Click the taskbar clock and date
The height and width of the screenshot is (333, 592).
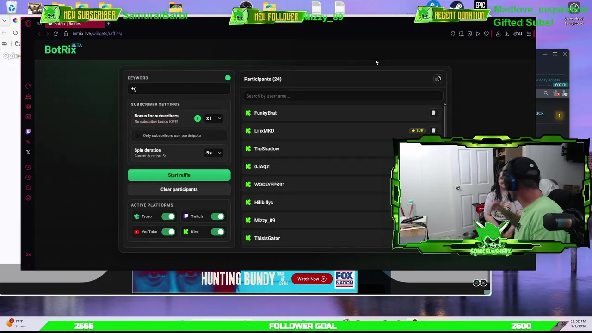click(x=578, y=323)
